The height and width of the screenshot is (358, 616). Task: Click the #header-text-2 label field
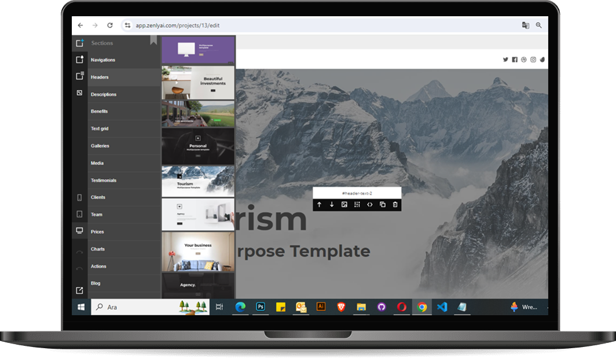[x=357, y=193]
